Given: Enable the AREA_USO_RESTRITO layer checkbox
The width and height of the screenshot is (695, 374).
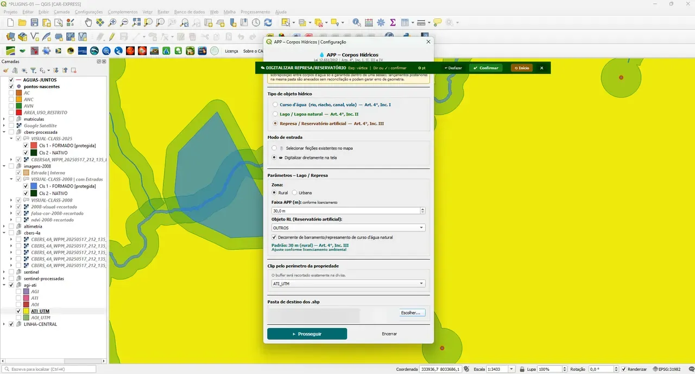Looking at the screenshot, I should point(11,113).
